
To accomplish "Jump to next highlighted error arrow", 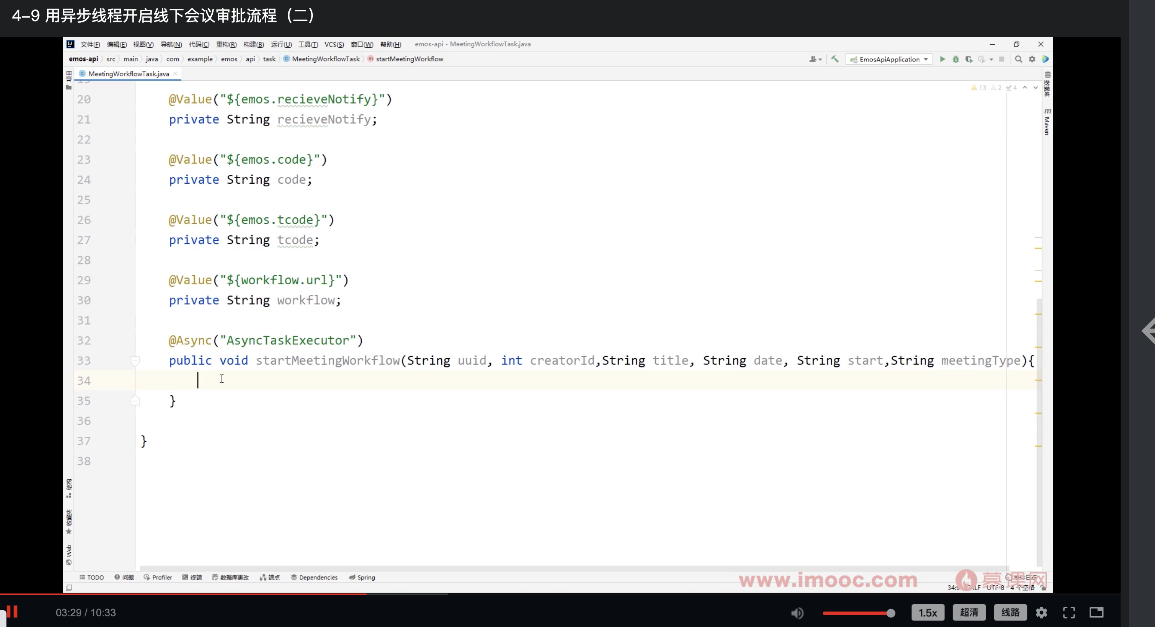I will point(1035,88).
